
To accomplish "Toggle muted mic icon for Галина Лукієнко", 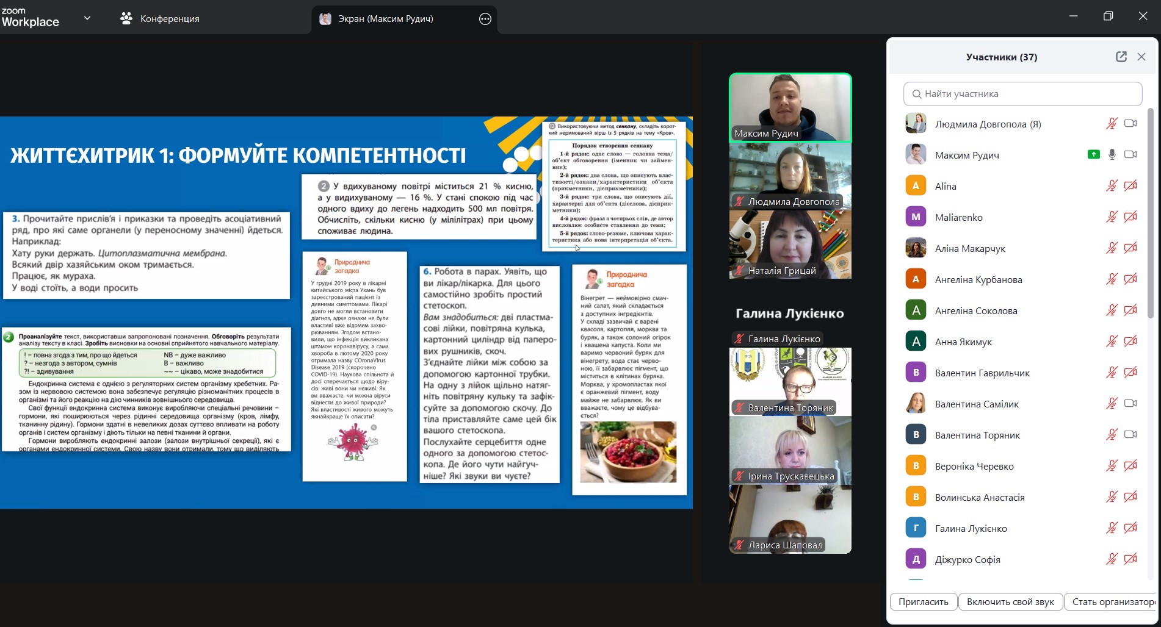I will click(x=1112, y=528).
